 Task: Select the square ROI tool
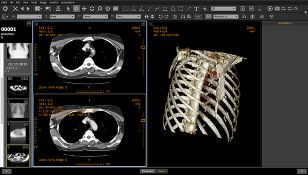[165, 9]
